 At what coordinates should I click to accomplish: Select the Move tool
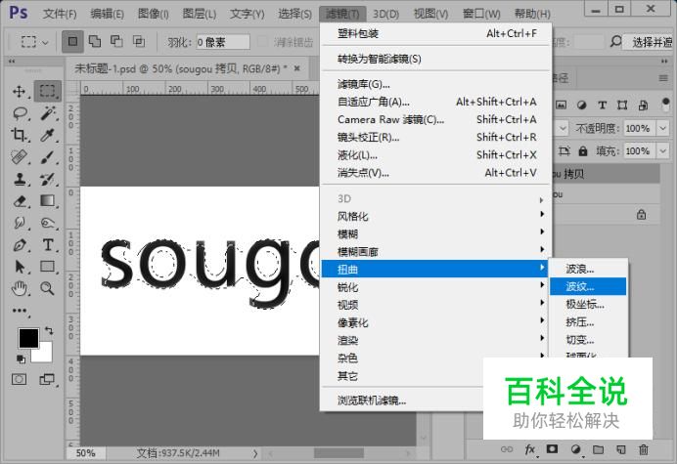click(19, 92)
